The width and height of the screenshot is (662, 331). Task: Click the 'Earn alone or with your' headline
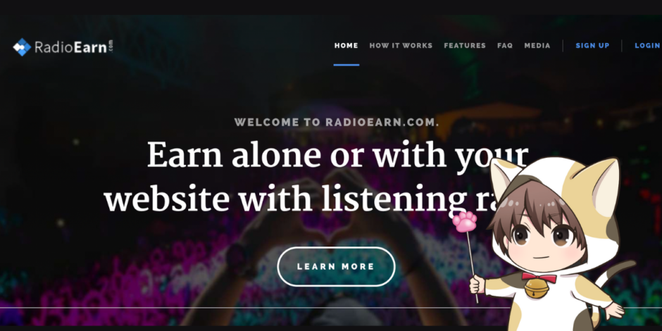click(338, 154)
